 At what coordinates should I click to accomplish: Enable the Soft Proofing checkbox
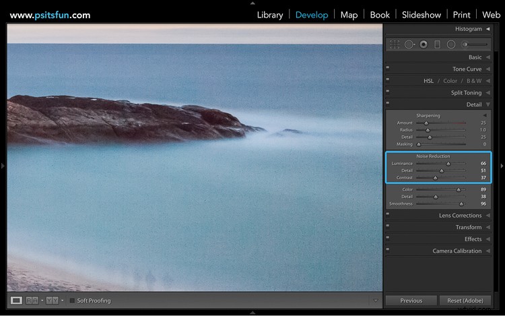pyautogui.click(x=72, y=301)
